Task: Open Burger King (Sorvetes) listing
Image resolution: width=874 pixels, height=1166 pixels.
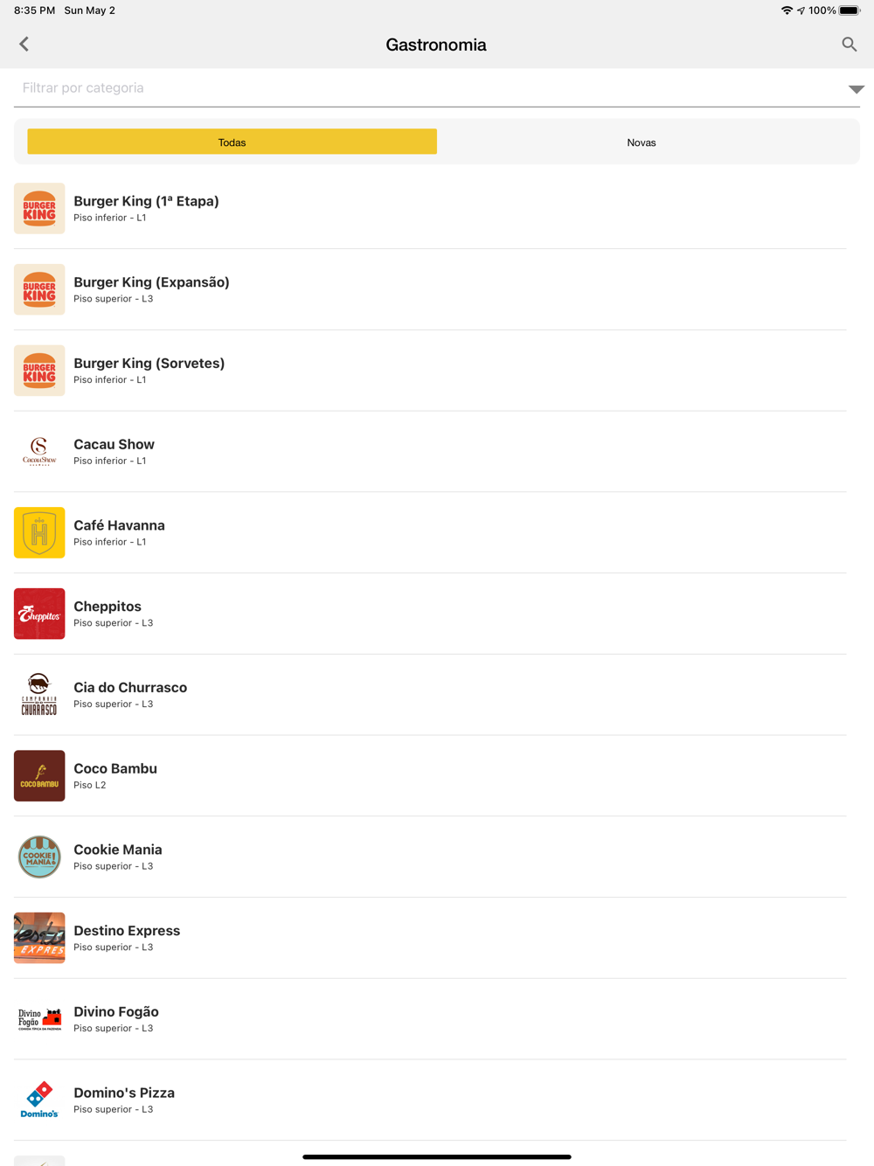Action: (430, 371)
